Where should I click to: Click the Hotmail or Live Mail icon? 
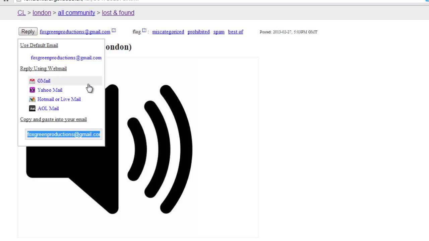tap(32, 99)
